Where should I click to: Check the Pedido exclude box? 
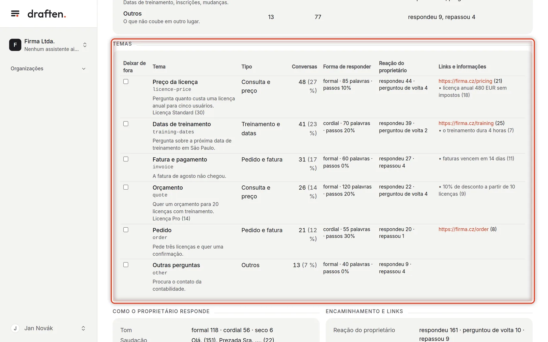tap(126, 230)
